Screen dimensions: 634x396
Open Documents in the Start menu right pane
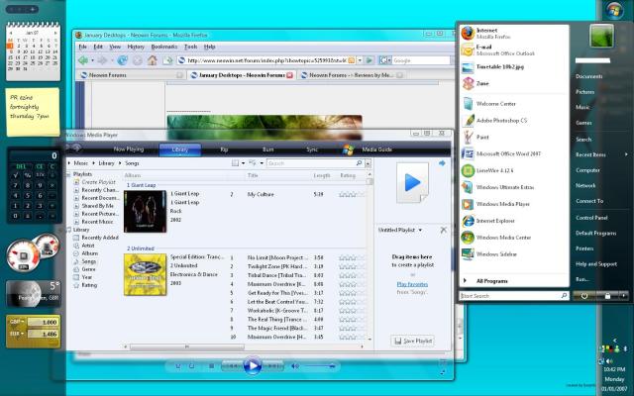click(588, 76)
